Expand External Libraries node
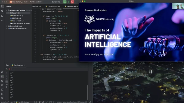This screenshot has width=184, height=103. [7, 26]
